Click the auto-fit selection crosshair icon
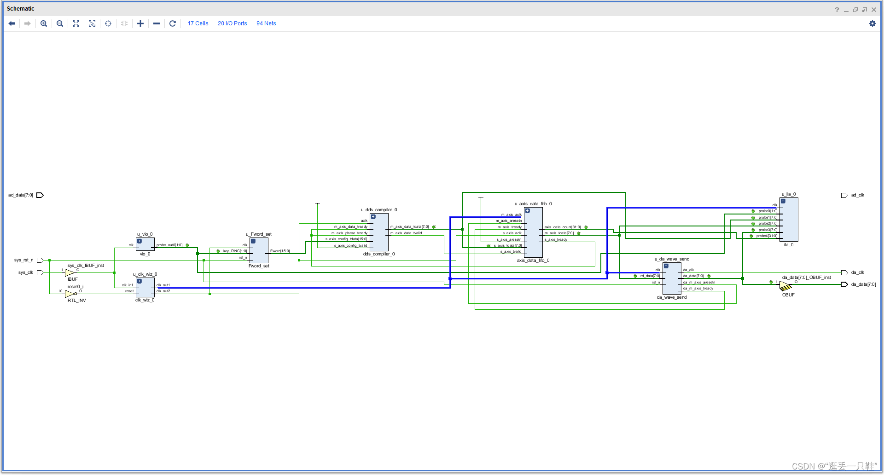Viewport: 884px width, 475px height. 108,23
